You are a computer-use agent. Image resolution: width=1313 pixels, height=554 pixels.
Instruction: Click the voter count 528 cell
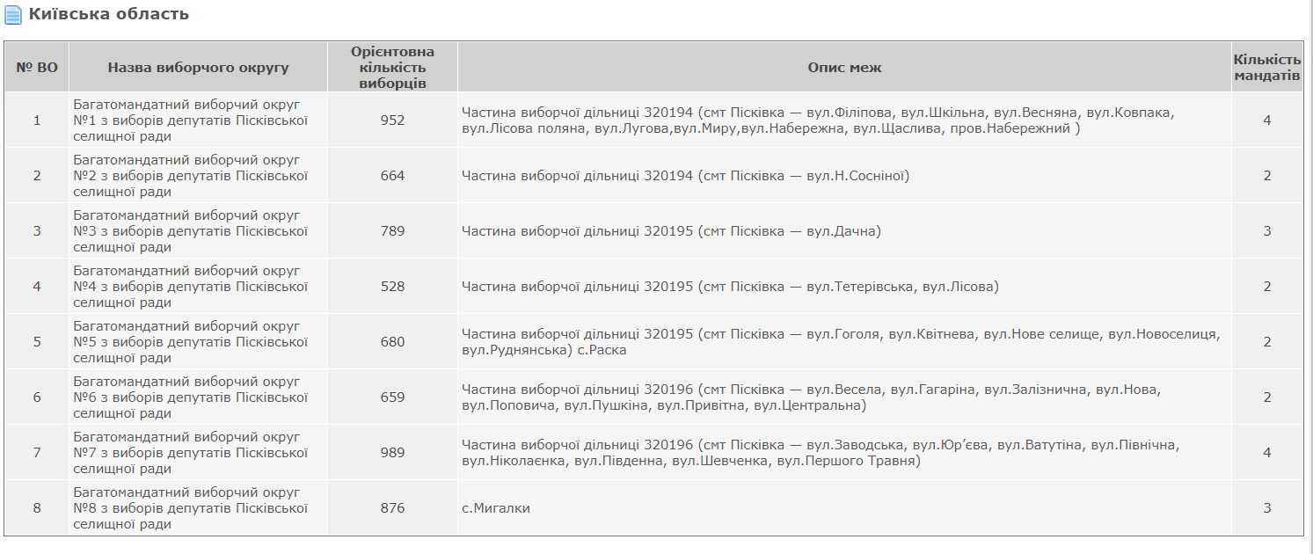(x=392, y=287)
